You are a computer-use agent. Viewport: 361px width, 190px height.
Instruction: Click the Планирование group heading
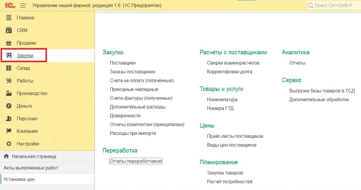pos(219,162)
